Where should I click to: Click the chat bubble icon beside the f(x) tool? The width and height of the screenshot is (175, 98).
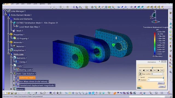(45, 93)
